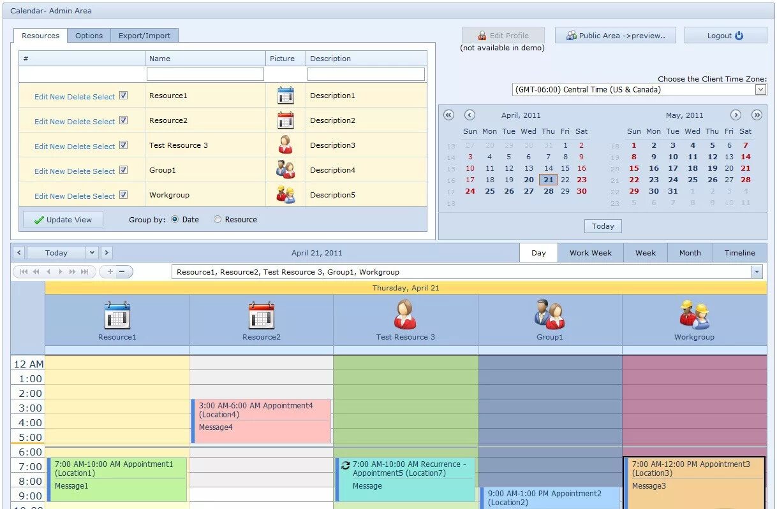Click Resource2 header icon in scheduler
This screenshot has height=509, width=777.
pos(262,315)
